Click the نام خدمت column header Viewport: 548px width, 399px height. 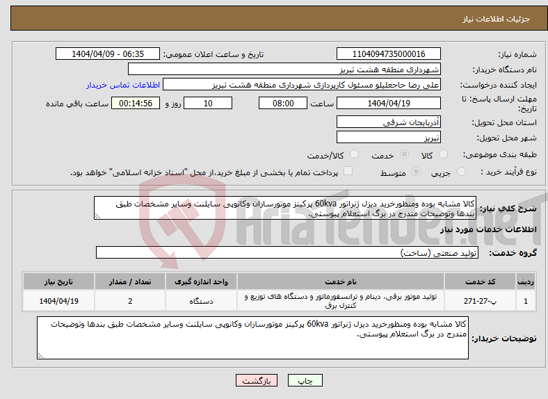(340, 282)
